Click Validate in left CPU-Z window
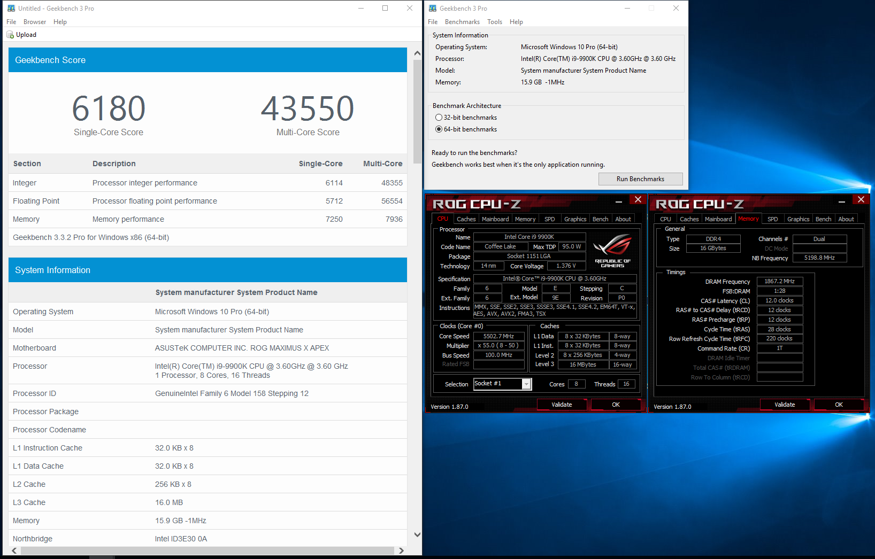 pos(562,405)
